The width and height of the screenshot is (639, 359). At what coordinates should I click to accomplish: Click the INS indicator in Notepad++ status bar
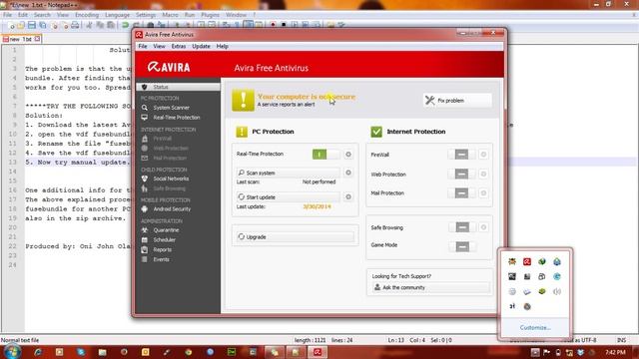point(621,340)
